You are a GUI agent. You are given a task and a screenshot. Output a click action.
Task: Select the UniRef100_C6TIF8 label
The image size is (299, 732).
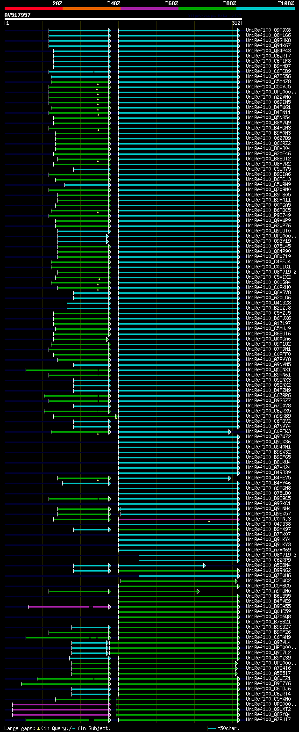(268, 61)
